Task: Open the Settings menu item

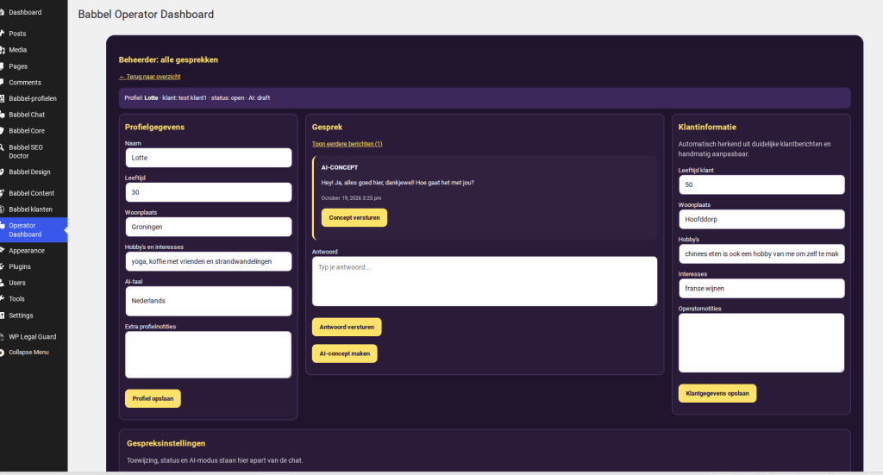Action: [34, 316]
